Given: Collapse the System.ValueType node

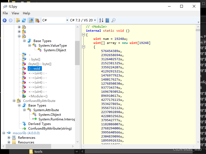Looking at the screenshot, I should (x=29, y=46).
